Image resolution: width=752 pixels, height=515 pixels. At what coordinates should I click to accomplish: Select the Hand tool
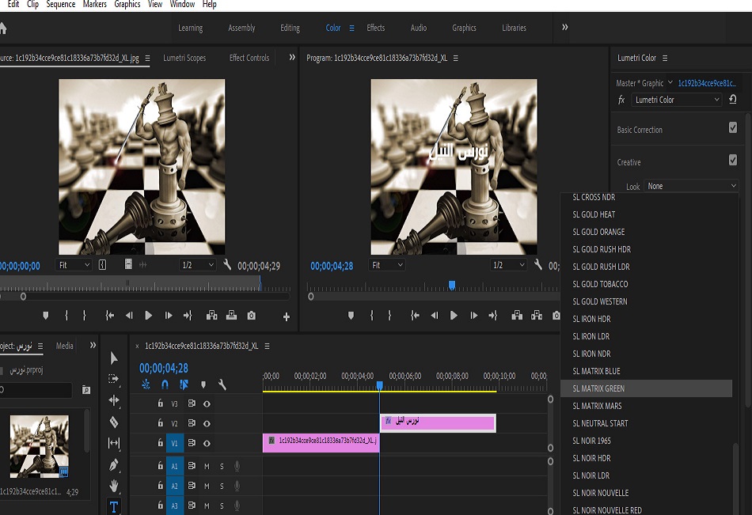coord(114,485)
